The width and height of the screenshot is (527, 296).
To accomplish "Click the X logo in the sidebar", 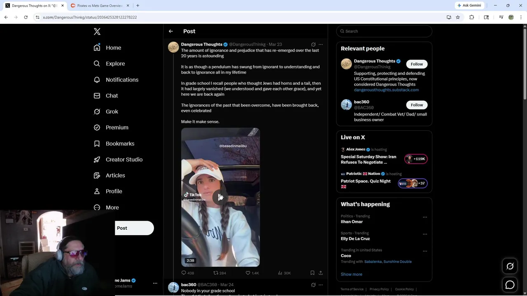I will click(97, 32).
